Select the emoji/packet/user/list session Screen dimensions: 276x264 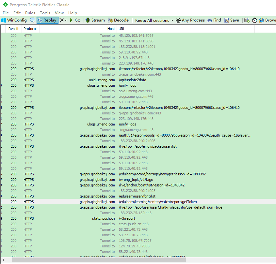[138, 146]
